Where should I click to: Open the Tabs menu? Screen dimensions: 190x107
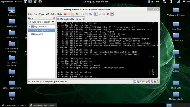coord(53,14)
